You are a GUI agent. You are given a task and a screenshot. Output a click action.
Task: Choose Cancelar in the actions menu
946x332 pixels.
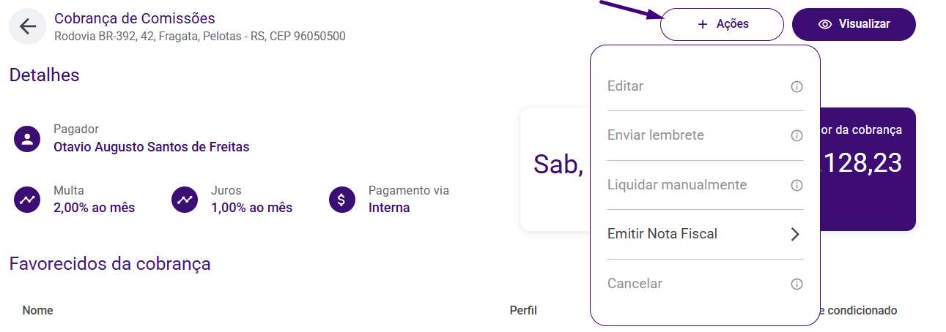point(635,284)
